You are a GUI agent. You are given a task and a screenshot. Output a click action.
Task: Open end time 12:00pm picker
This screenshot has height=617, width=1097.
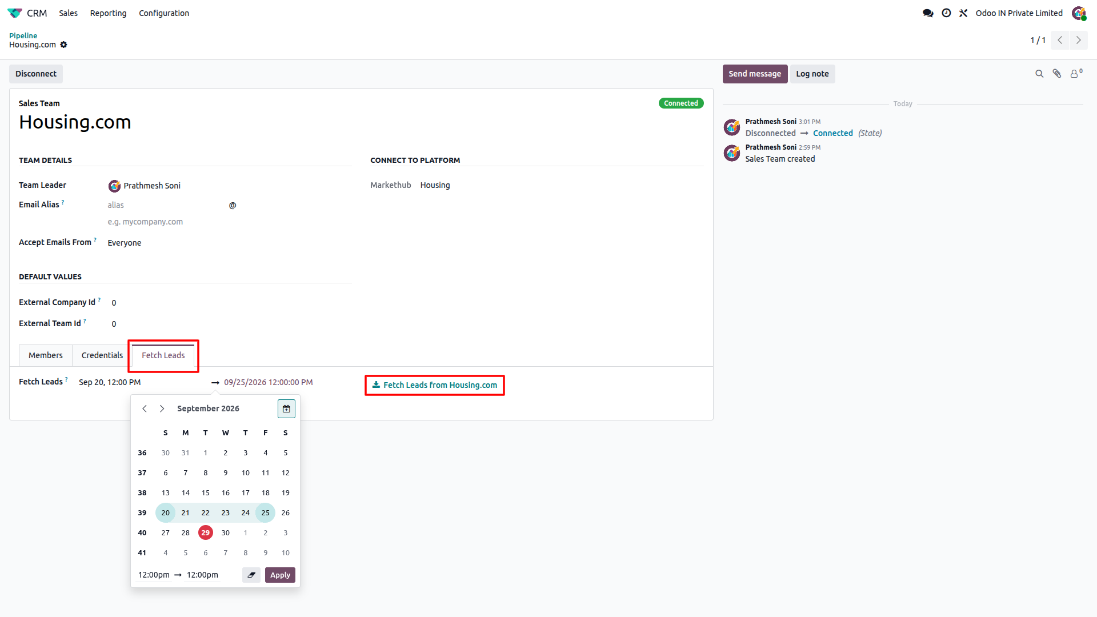click(x=202, y=575)
